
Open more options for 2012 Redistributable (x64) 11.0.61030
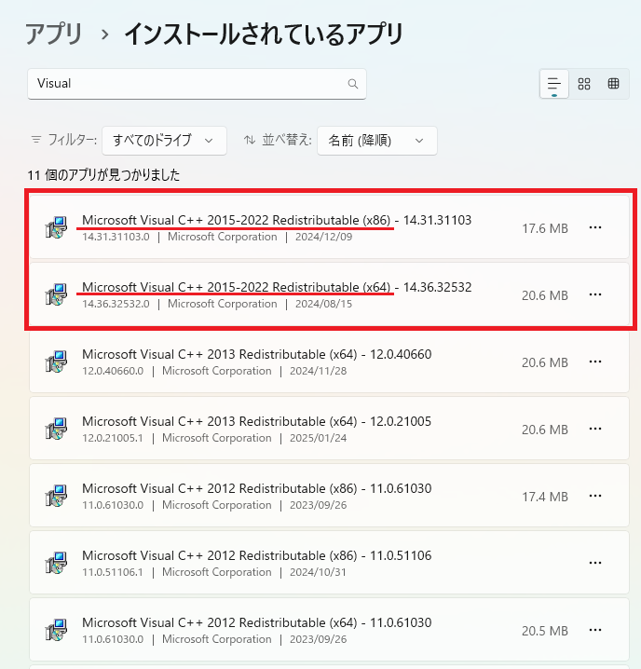[x=595, y=630]
